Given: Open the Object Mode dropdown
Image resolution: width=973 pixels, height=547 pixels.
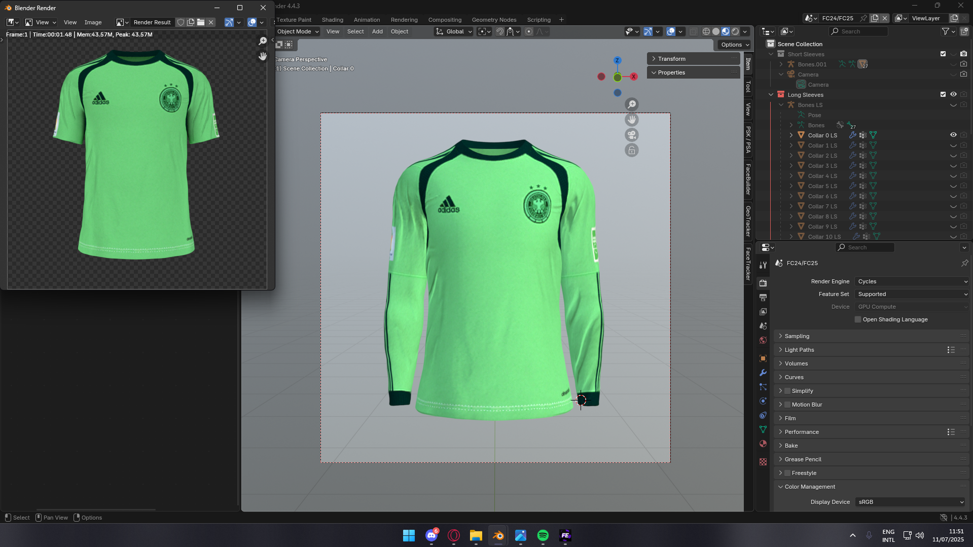Looking at the screenshot, I should (298, 31).
